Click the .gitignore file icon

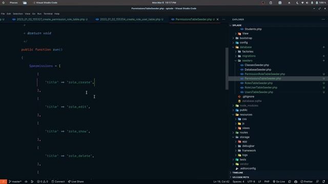239,97
